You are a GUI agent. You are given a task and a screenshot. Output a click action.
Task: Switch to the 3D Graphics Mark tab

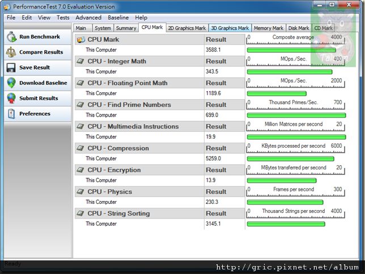click(230, 28)
